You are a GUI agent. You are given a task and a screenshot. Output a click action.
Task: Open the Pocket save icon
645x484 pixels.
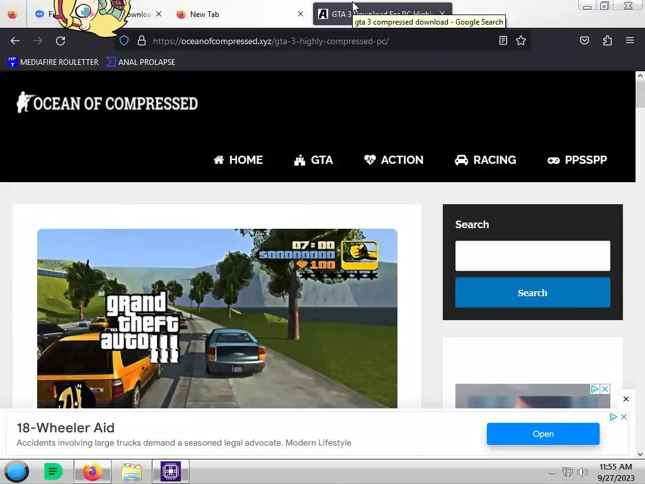584,40
